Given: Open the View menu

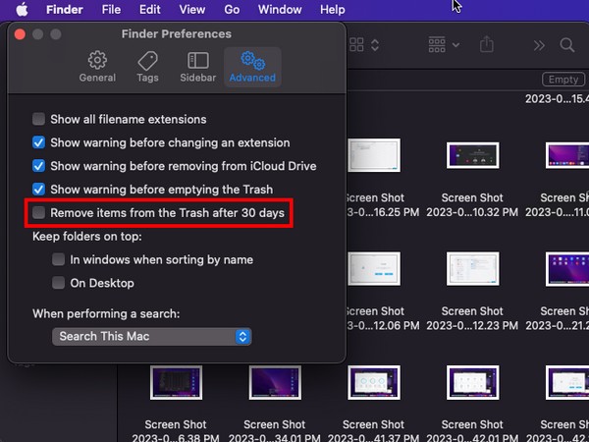Looking at the screenshot, I should [192, 10].
